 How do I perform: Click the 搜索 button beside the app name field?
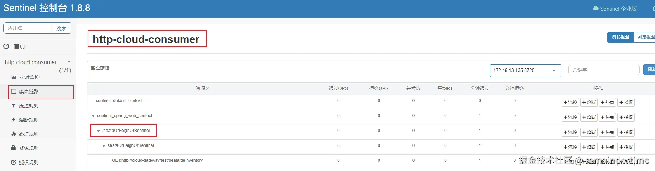pos(61,28)
